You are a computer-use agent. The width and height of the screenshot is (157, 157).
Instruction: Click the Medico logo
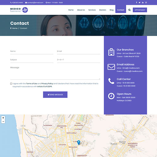[19, 10]
